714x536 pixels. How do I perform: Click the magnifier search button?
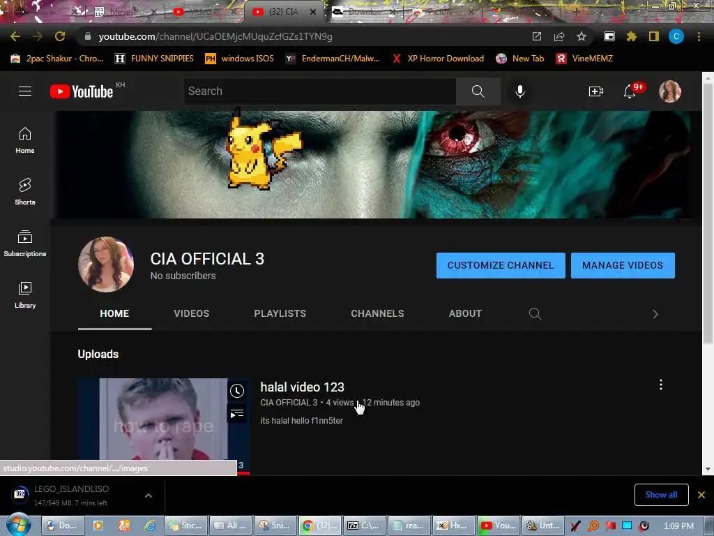[x=478, y=91]
